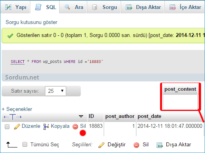Image resolution: width=205 pixels, height=153 pixels.
Task: Click the bottom Dışa Aktar icon
Action: tap(160, 145)
